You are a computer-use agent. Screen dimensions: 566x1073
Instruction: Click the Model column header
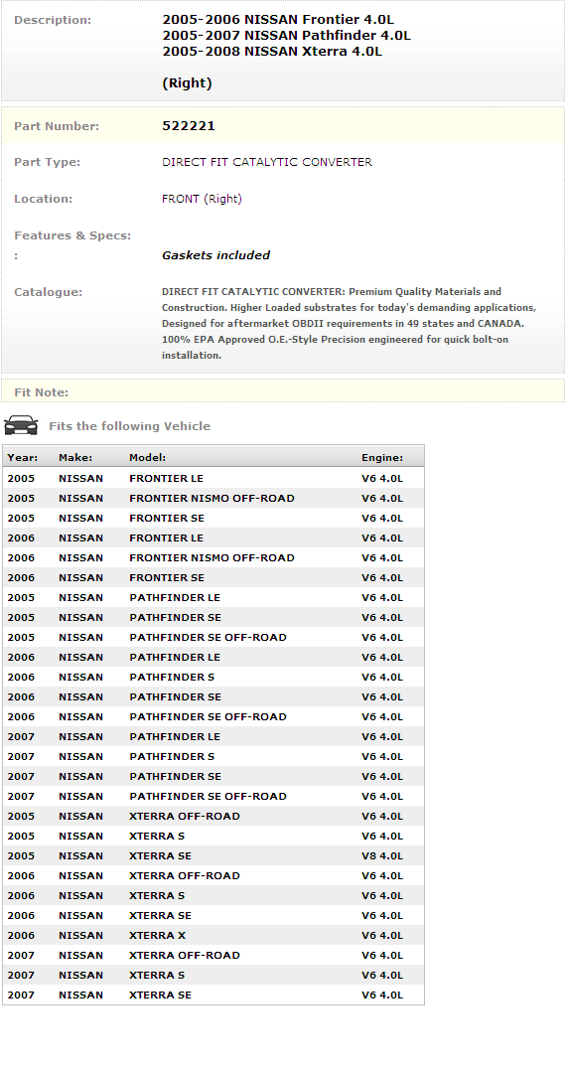pyautogui.click(x=148, y=457)
